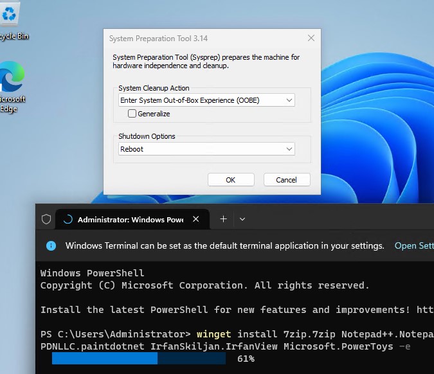Click the Sysprep description text
Screen dimensions: 434x374
206,62
